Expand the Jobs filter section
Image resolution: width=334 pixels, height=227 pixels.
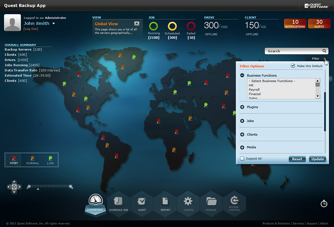242,121
